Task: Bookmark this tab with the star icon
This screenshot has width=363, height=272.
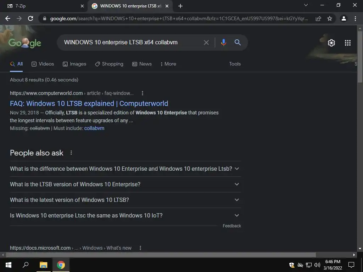Action: coord(330,18)
